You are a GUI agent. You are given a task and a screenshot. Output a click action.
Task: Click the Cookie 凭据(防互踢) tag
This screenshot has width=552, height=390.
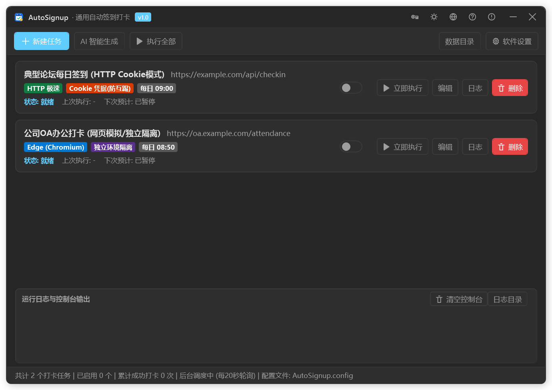pyautogui.click(x=100, y=88)
